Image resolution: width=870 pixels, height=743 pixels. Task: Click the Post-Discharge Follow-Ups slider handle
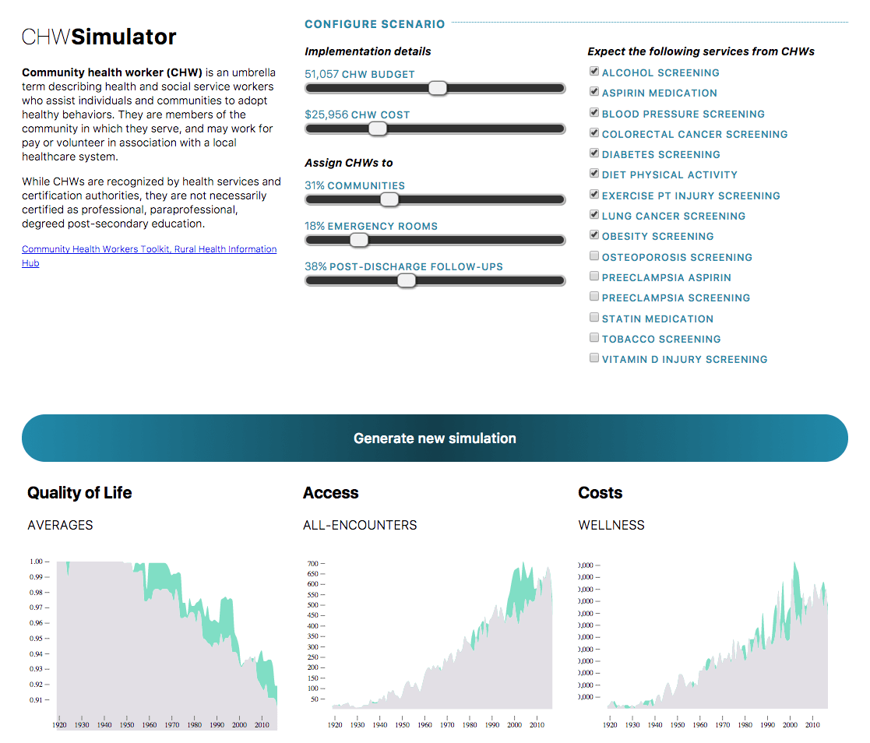pyautogui.click(x=406, y=281)
